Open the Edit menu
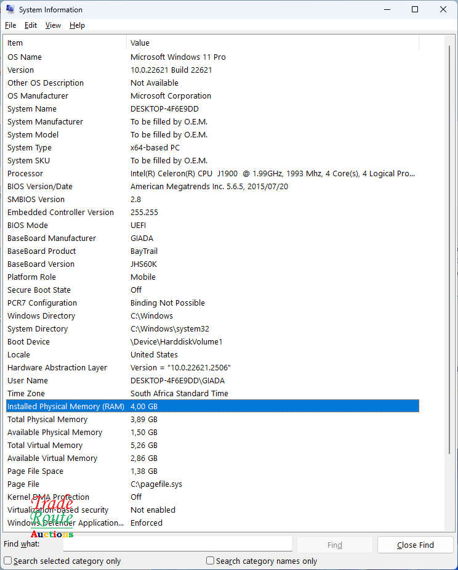The width and height of the screenshot is (458, 570). [x=31, y=25]
